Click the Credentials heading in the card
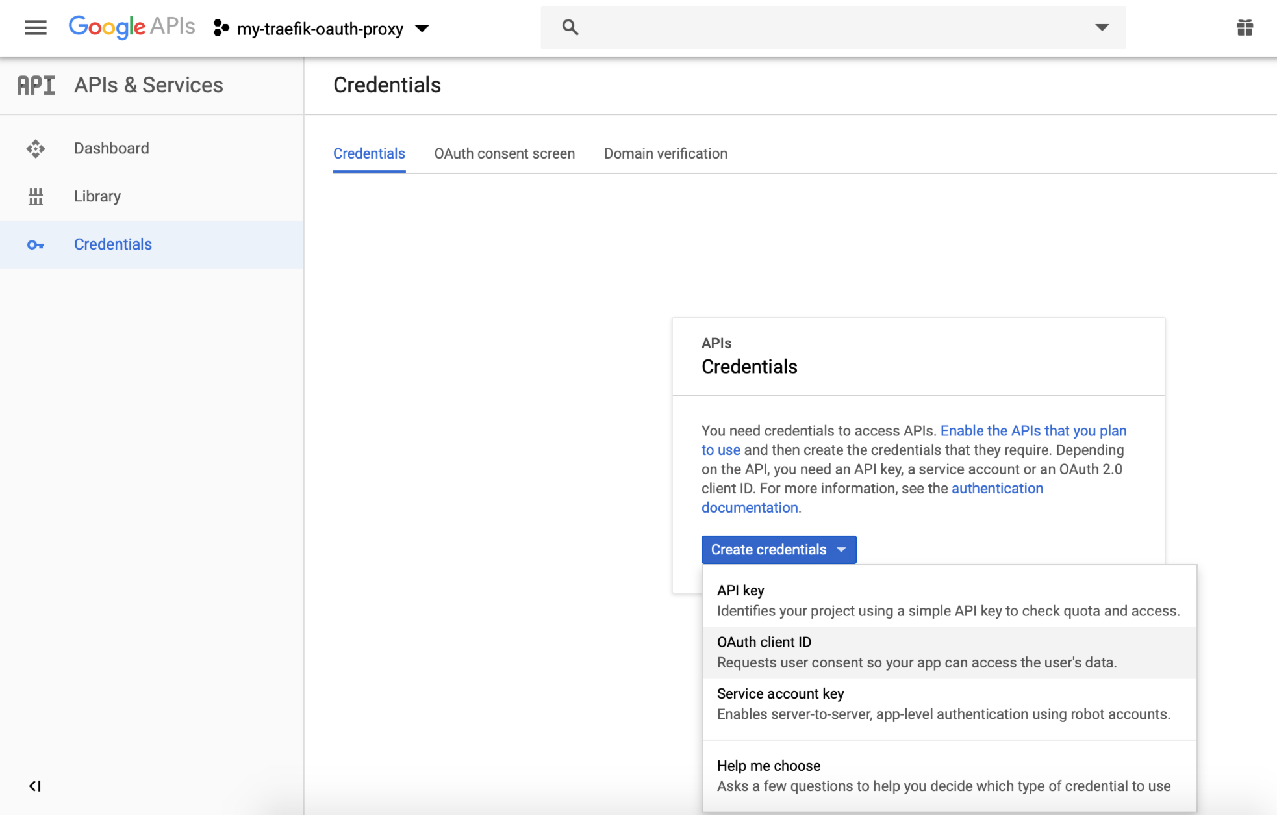This screenshot has width=1277, height=815. point(750,367)
